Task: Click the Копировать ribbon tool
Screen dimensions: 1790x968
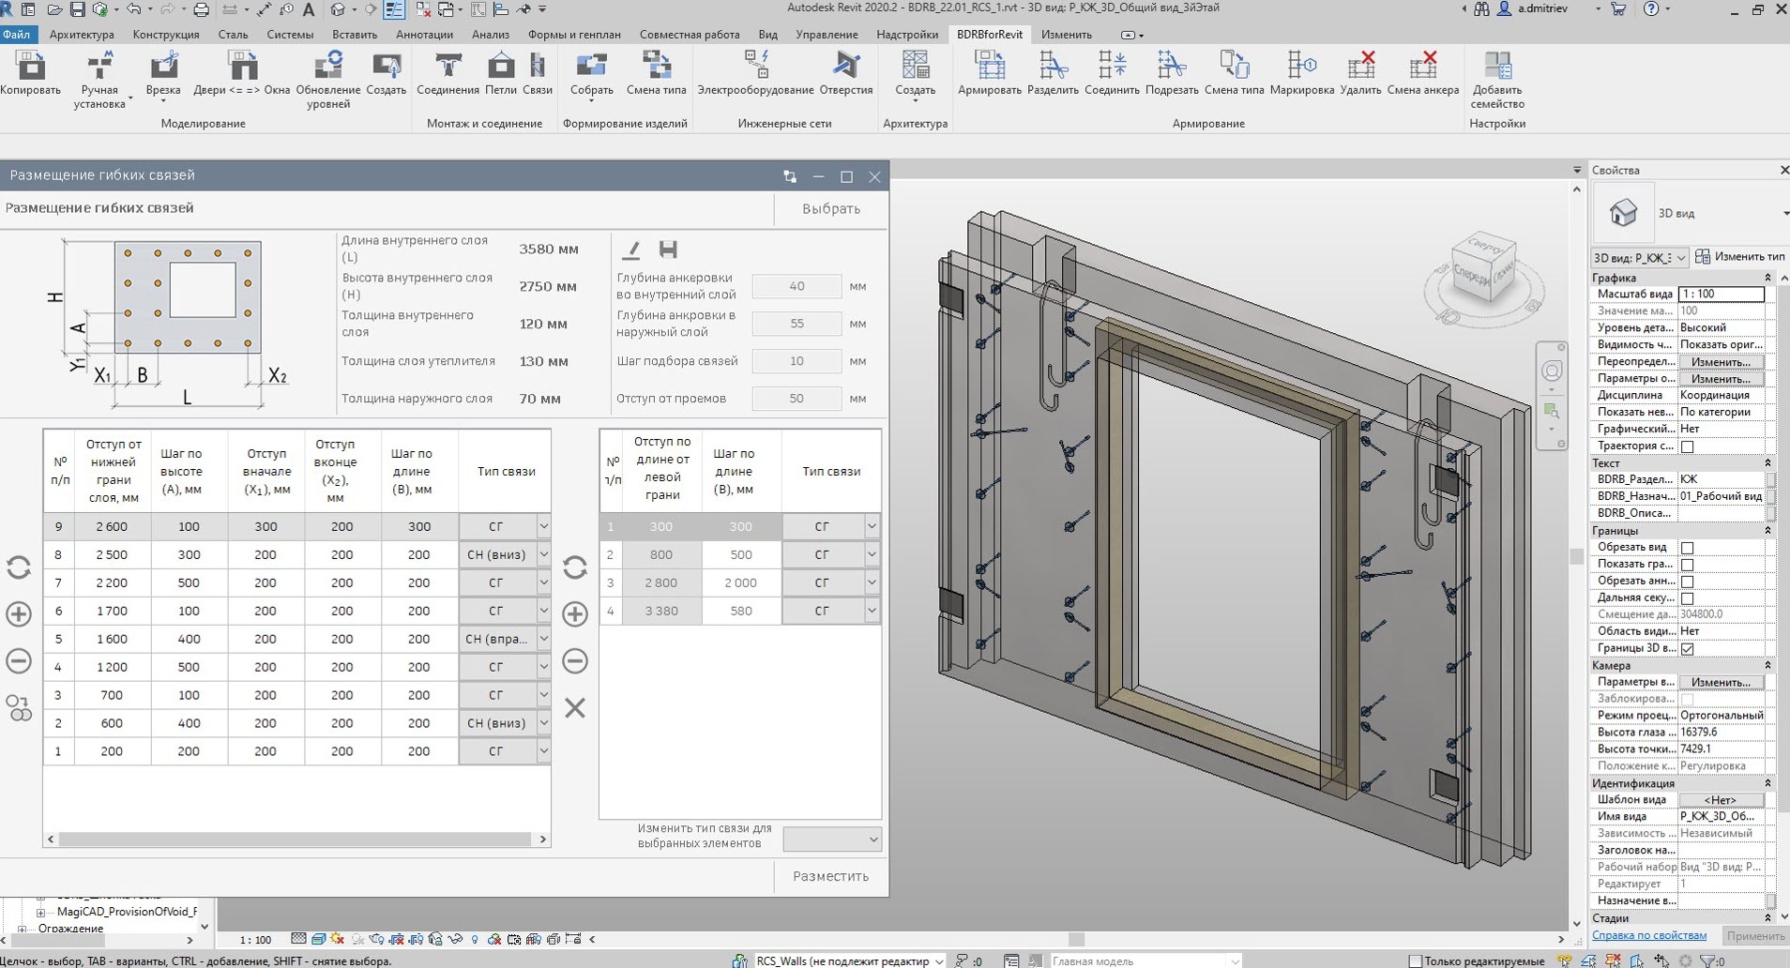Action: (x=31, y=73)
